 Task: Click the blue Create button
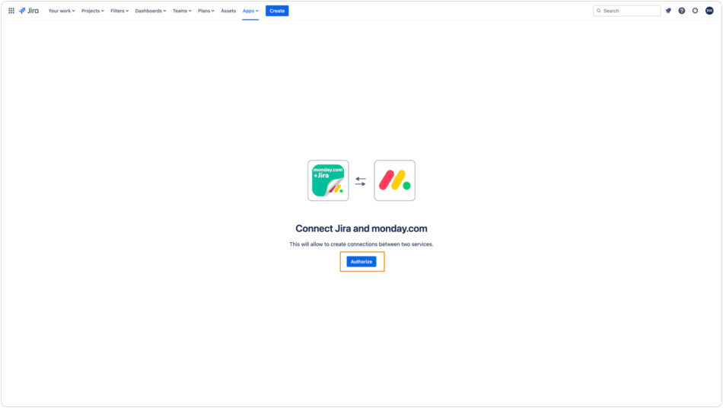[277, 11]
